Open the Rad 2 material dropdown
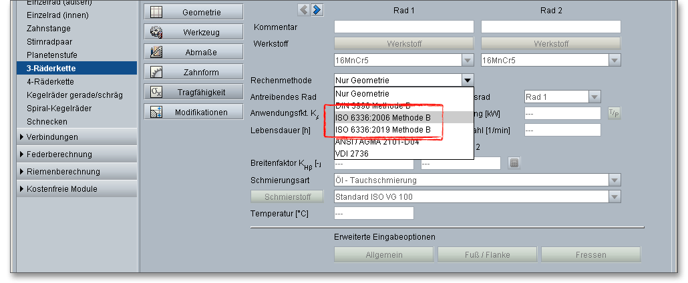Image resolution: width=688 pixels, height=283 pixels. 614,60
